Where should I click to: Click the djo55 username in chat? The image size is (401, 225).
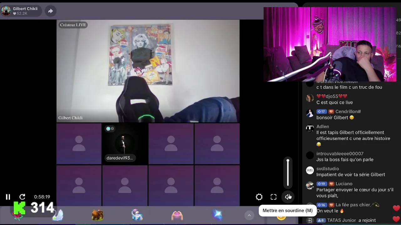click(332, 96)
